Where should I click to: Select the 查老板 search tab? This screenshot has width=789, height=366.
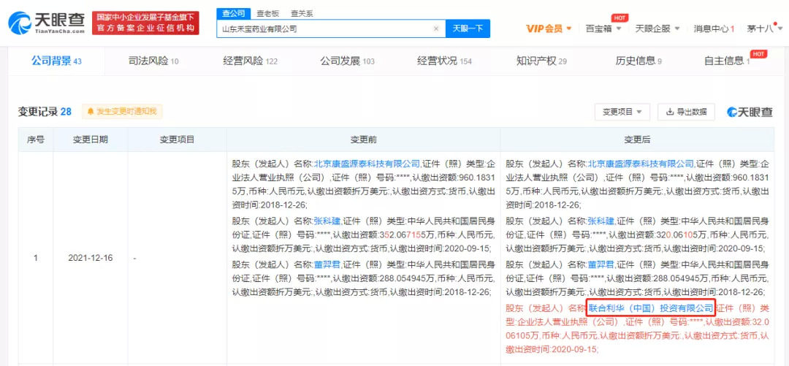tap(267, 14)
